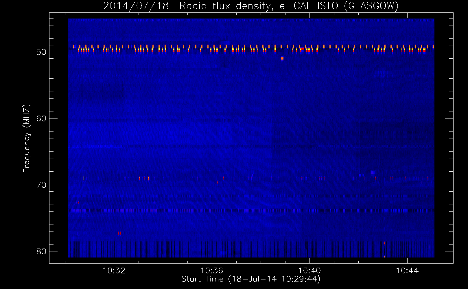468x289 pixels.
Task: Click the plot title mentioning e-CALLISTO (GLASGOW)
Action: (251, 6)
